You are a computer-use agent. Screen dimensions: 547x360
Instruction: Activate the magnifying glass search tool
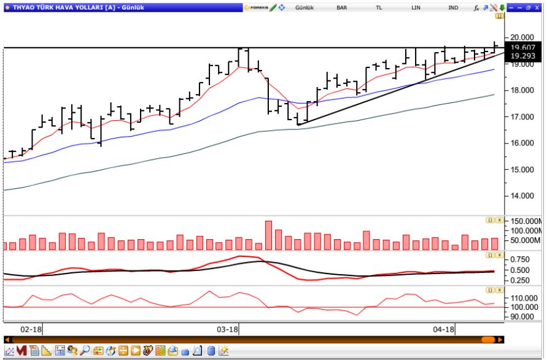point(85,351)
